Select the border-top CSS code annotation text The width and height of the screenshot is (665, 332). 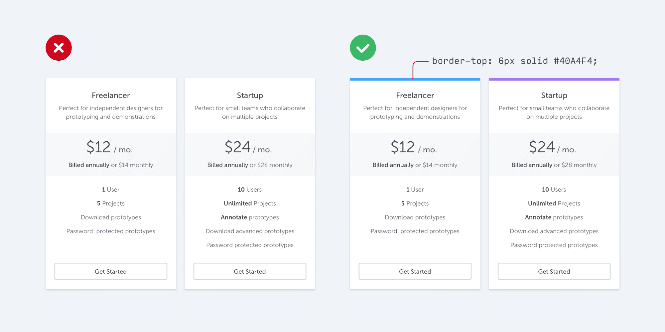point(514,61)
